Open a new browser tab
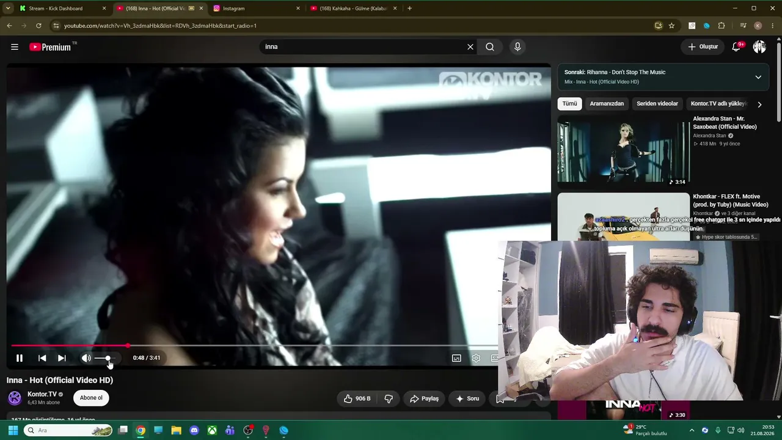This screenshot has width=782, height=440. 409,9
